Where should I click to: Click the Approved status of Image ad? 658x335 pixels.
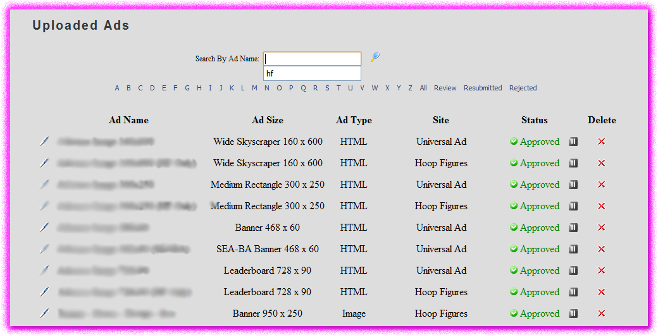tap(540, 314)
